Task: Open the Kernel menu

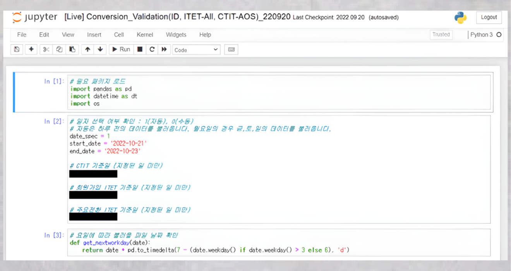Action: click(x=145, y=35)
